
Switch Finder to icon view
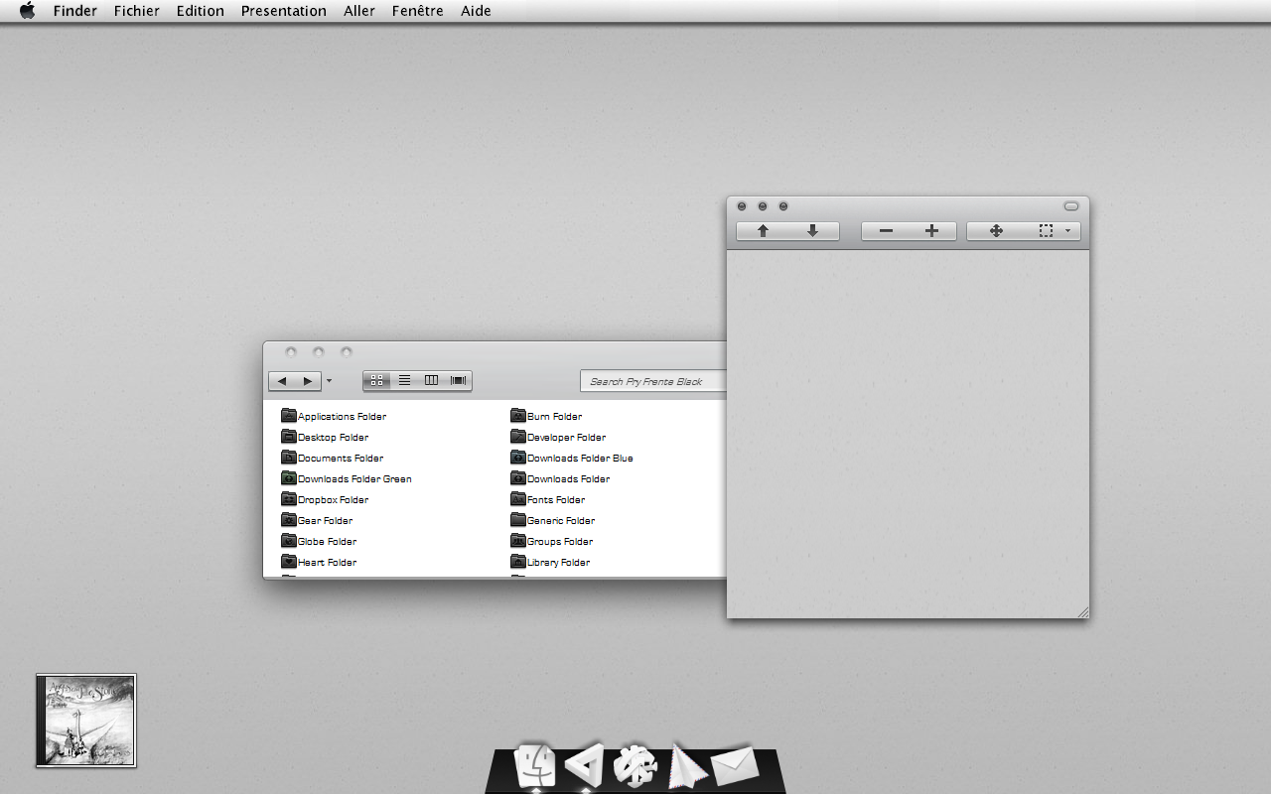(x=377, y=380)
